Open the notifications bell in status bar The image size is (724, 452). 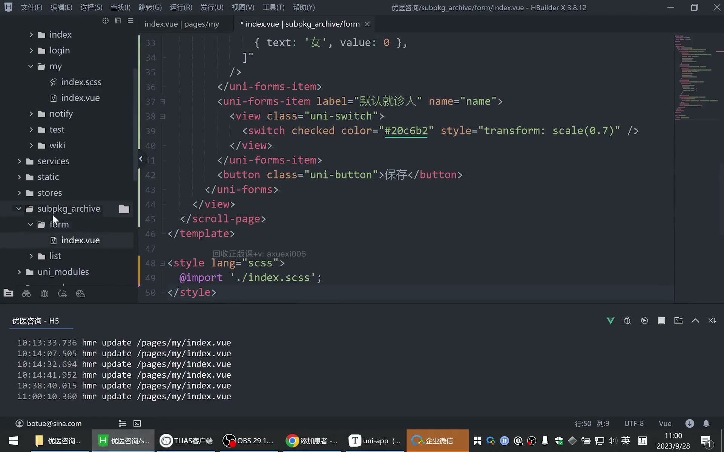click(x=706, y=423)
